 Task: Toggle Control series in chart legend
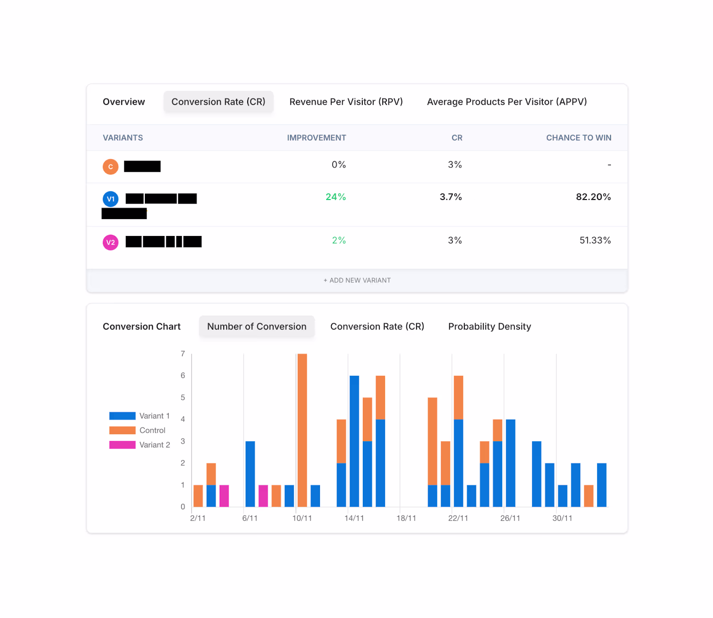point(137,430)
